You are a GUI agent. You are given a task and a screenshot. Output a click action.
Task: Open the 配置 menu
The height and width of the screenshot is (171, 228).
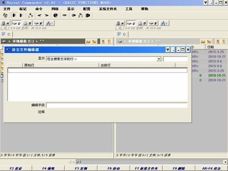point(87,9)
